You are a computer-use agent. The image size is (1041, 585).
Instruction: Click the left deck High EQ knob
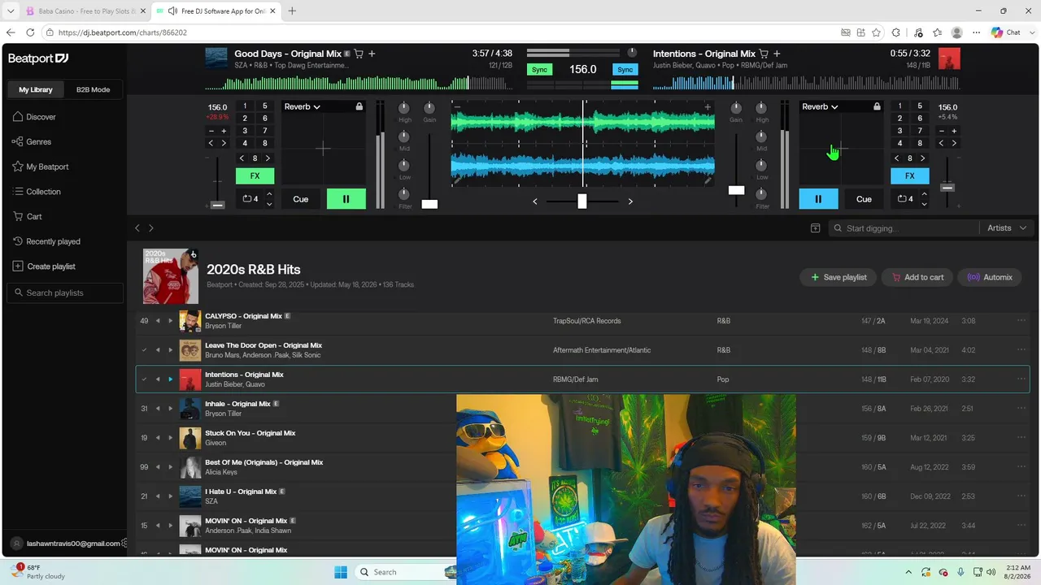tap(404, 108)
